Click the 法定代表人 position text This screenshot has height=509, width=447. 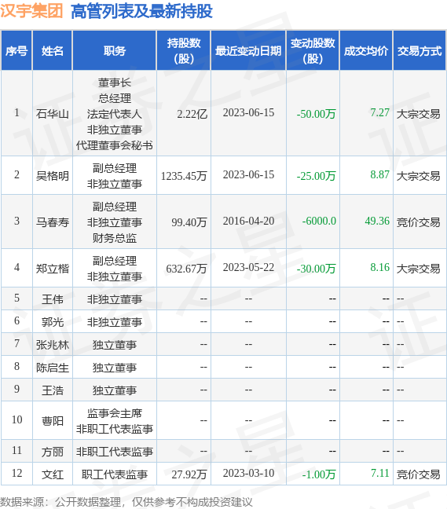tap(115, 114)
